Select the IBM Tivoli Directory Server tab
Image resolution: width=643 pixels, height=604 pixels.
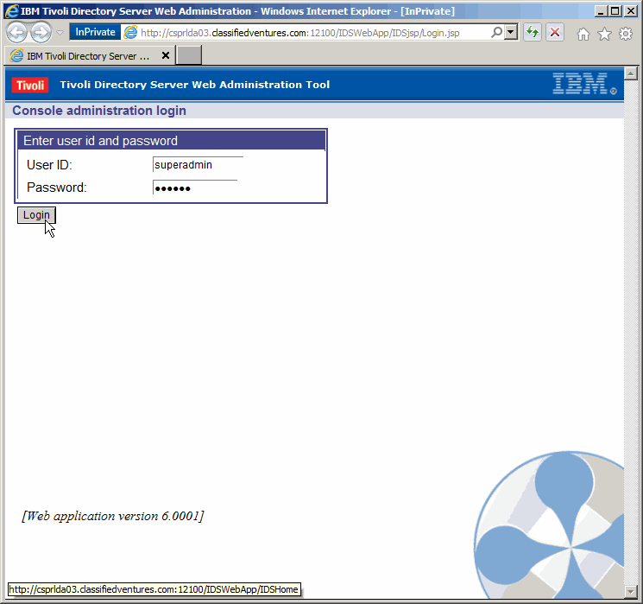(x=82, y=55)
